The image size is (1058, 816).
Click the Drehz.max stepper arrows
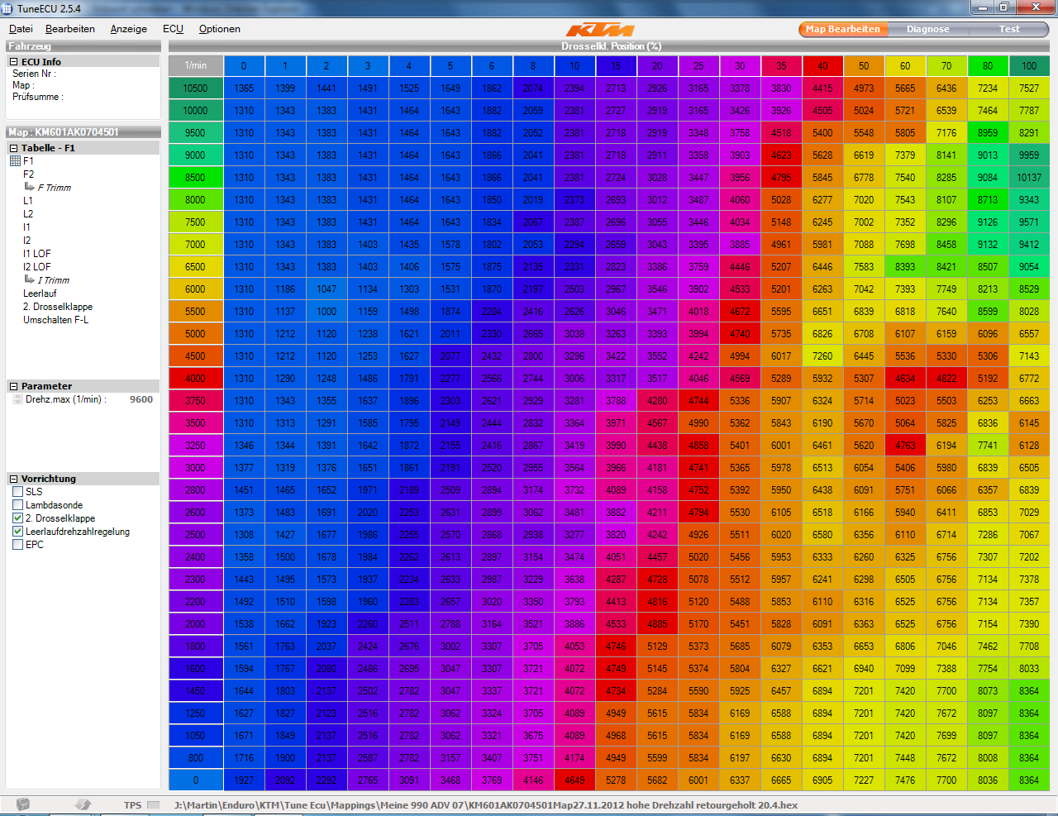[18, 399]
